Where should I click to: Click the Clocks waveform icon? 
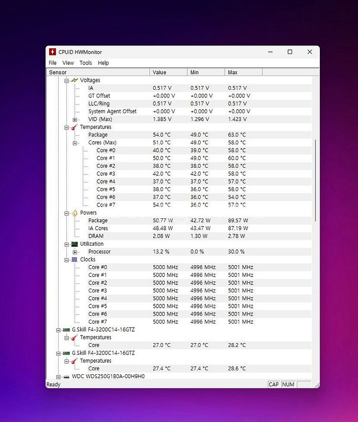[74, 260]
